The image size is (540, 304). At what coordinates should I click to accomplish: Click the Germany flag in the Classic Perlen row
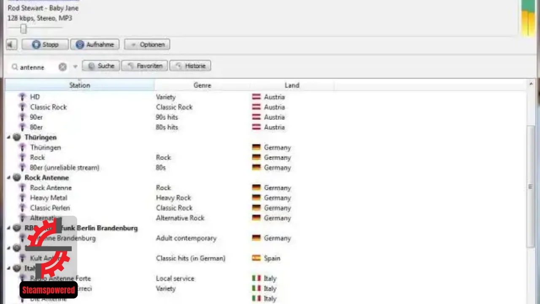(x=256, y=208)
